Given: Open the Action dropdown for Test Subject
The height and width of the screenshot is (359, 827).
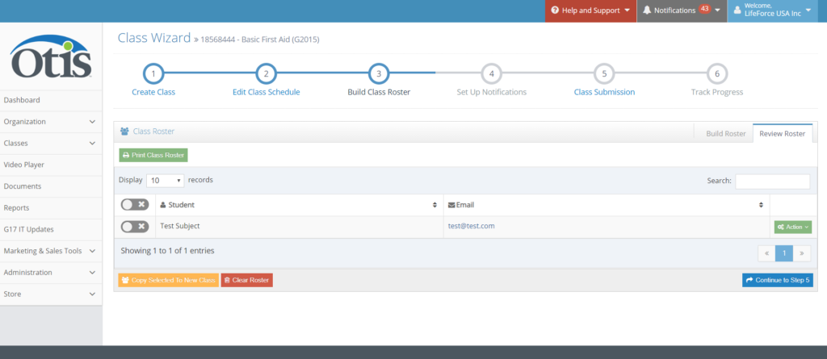Looking at the screenshot, I should [x=793, y=228].
